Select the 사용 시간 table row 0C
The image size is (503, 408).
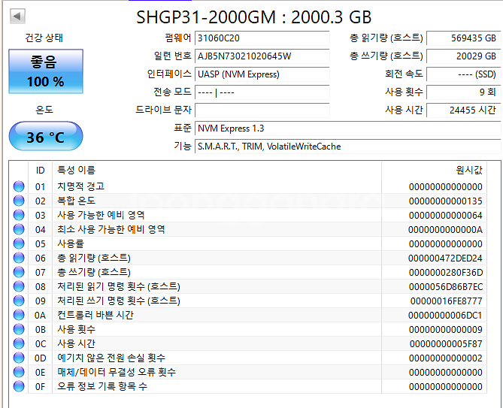[x=248, y=343]
